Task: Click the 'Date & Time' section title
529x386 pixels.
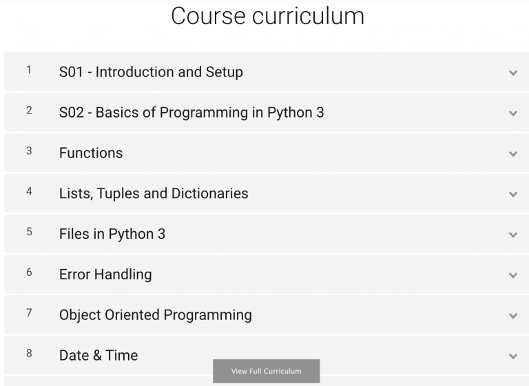Action: (98, 356)
